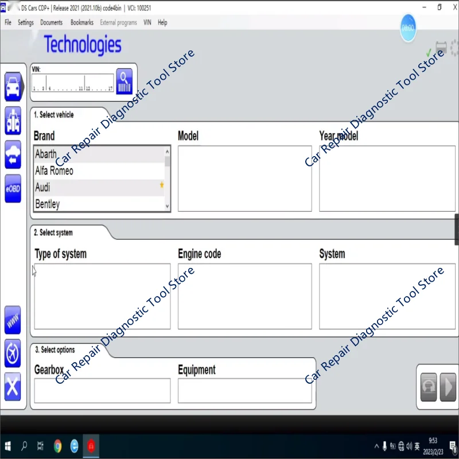Click the input method tray indicator
Viewport: 459px width, 459px height.
417,446
